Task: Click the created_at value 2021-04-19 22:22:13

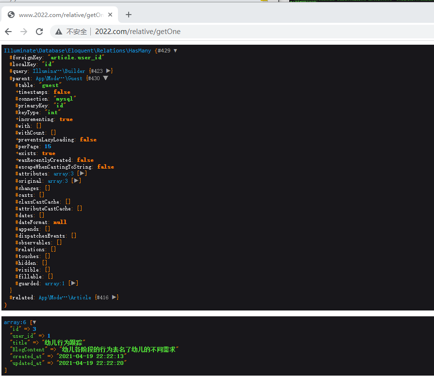Action: click(91, 356)
